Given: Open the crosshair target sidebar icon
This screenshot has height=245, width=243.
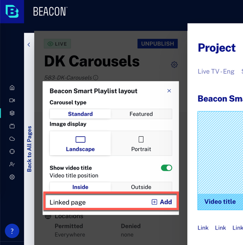Looking at the screenshot, I should (12, 151).
